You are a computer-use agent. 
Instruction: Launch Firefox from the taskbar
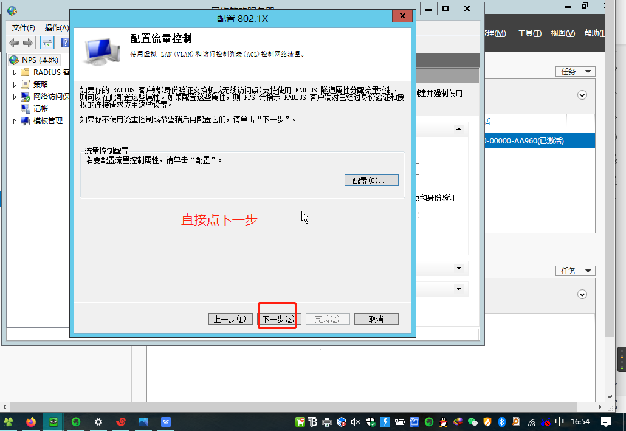tap(31, 422)
